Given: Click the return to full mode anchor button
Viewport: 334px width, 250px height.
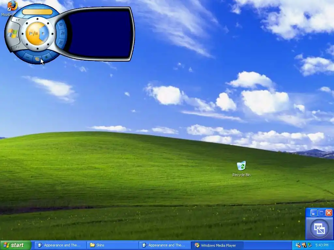Looking at the screenshot, I should tap(320, 228).
